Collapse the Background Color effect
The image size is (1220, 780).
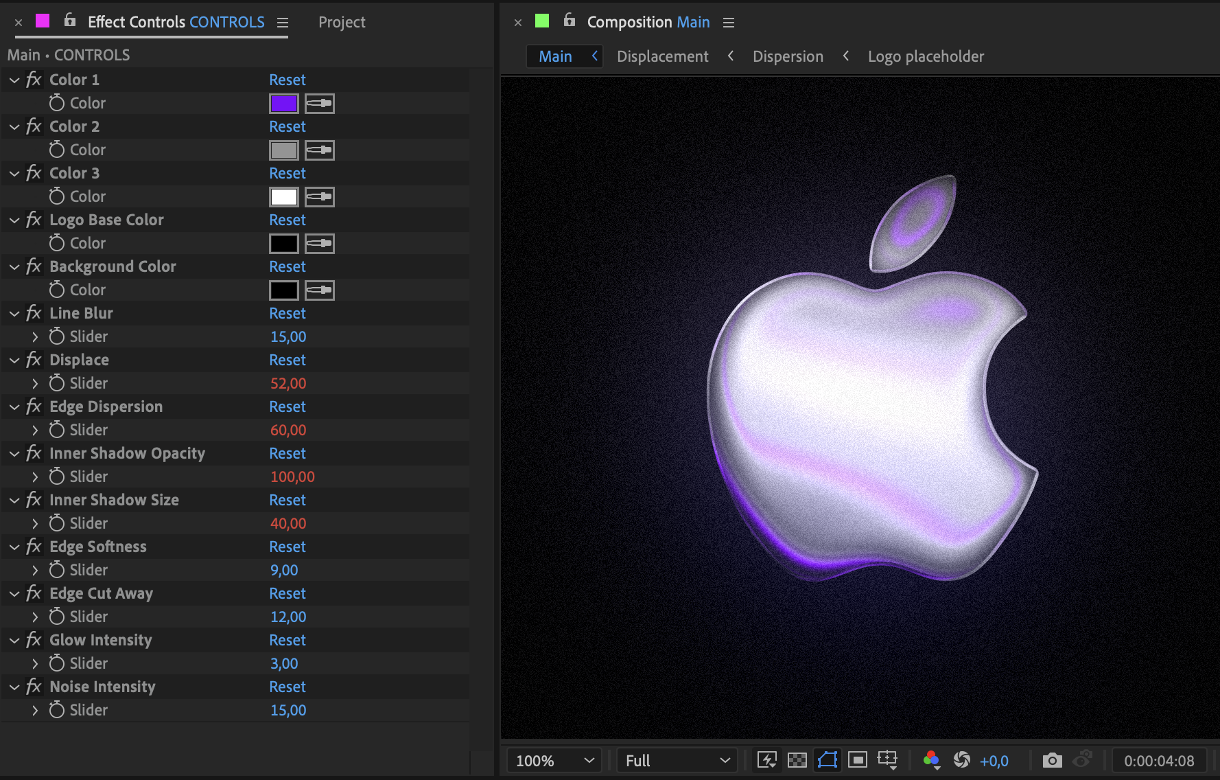point(14,267)
